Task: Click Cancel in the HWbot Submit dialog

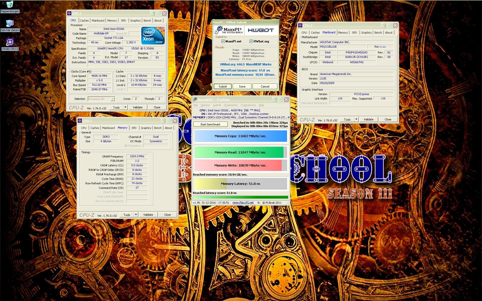Action: click(265, 87)
